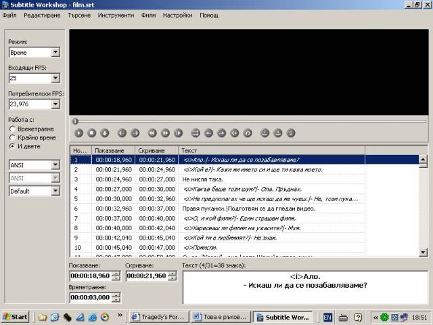Expand the Режим dropdown showing Време
The height and width of the screenshot is (325, 433).
click(x=55, y=52)
